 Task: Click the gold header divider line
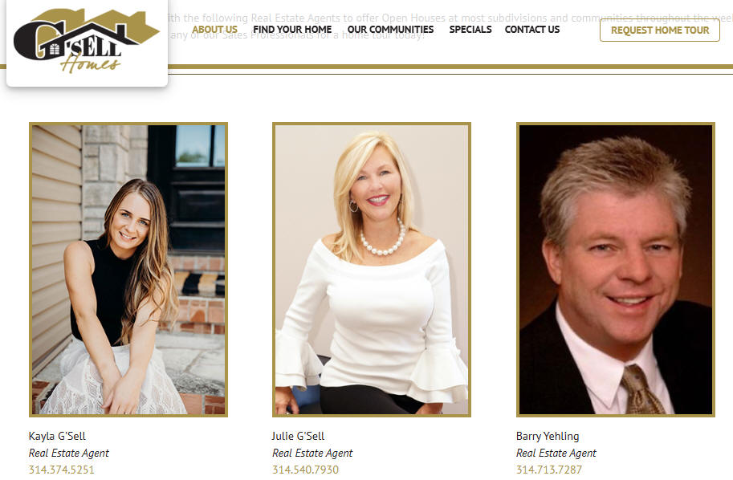pos(450,67)
